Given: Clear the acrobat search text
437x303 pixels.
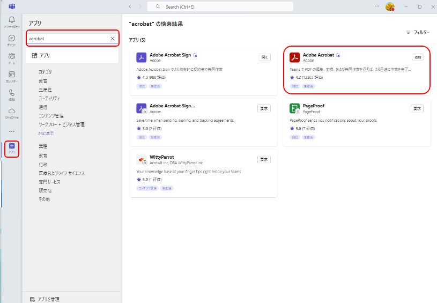Looking at the screenshot, I should [113, 39].
